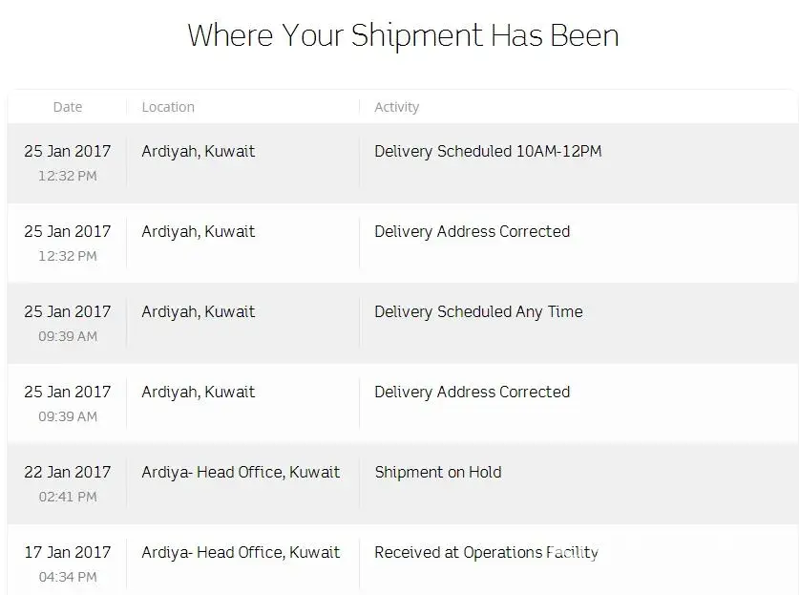Click the location in the Received at Operations row

tap(241, 552)
